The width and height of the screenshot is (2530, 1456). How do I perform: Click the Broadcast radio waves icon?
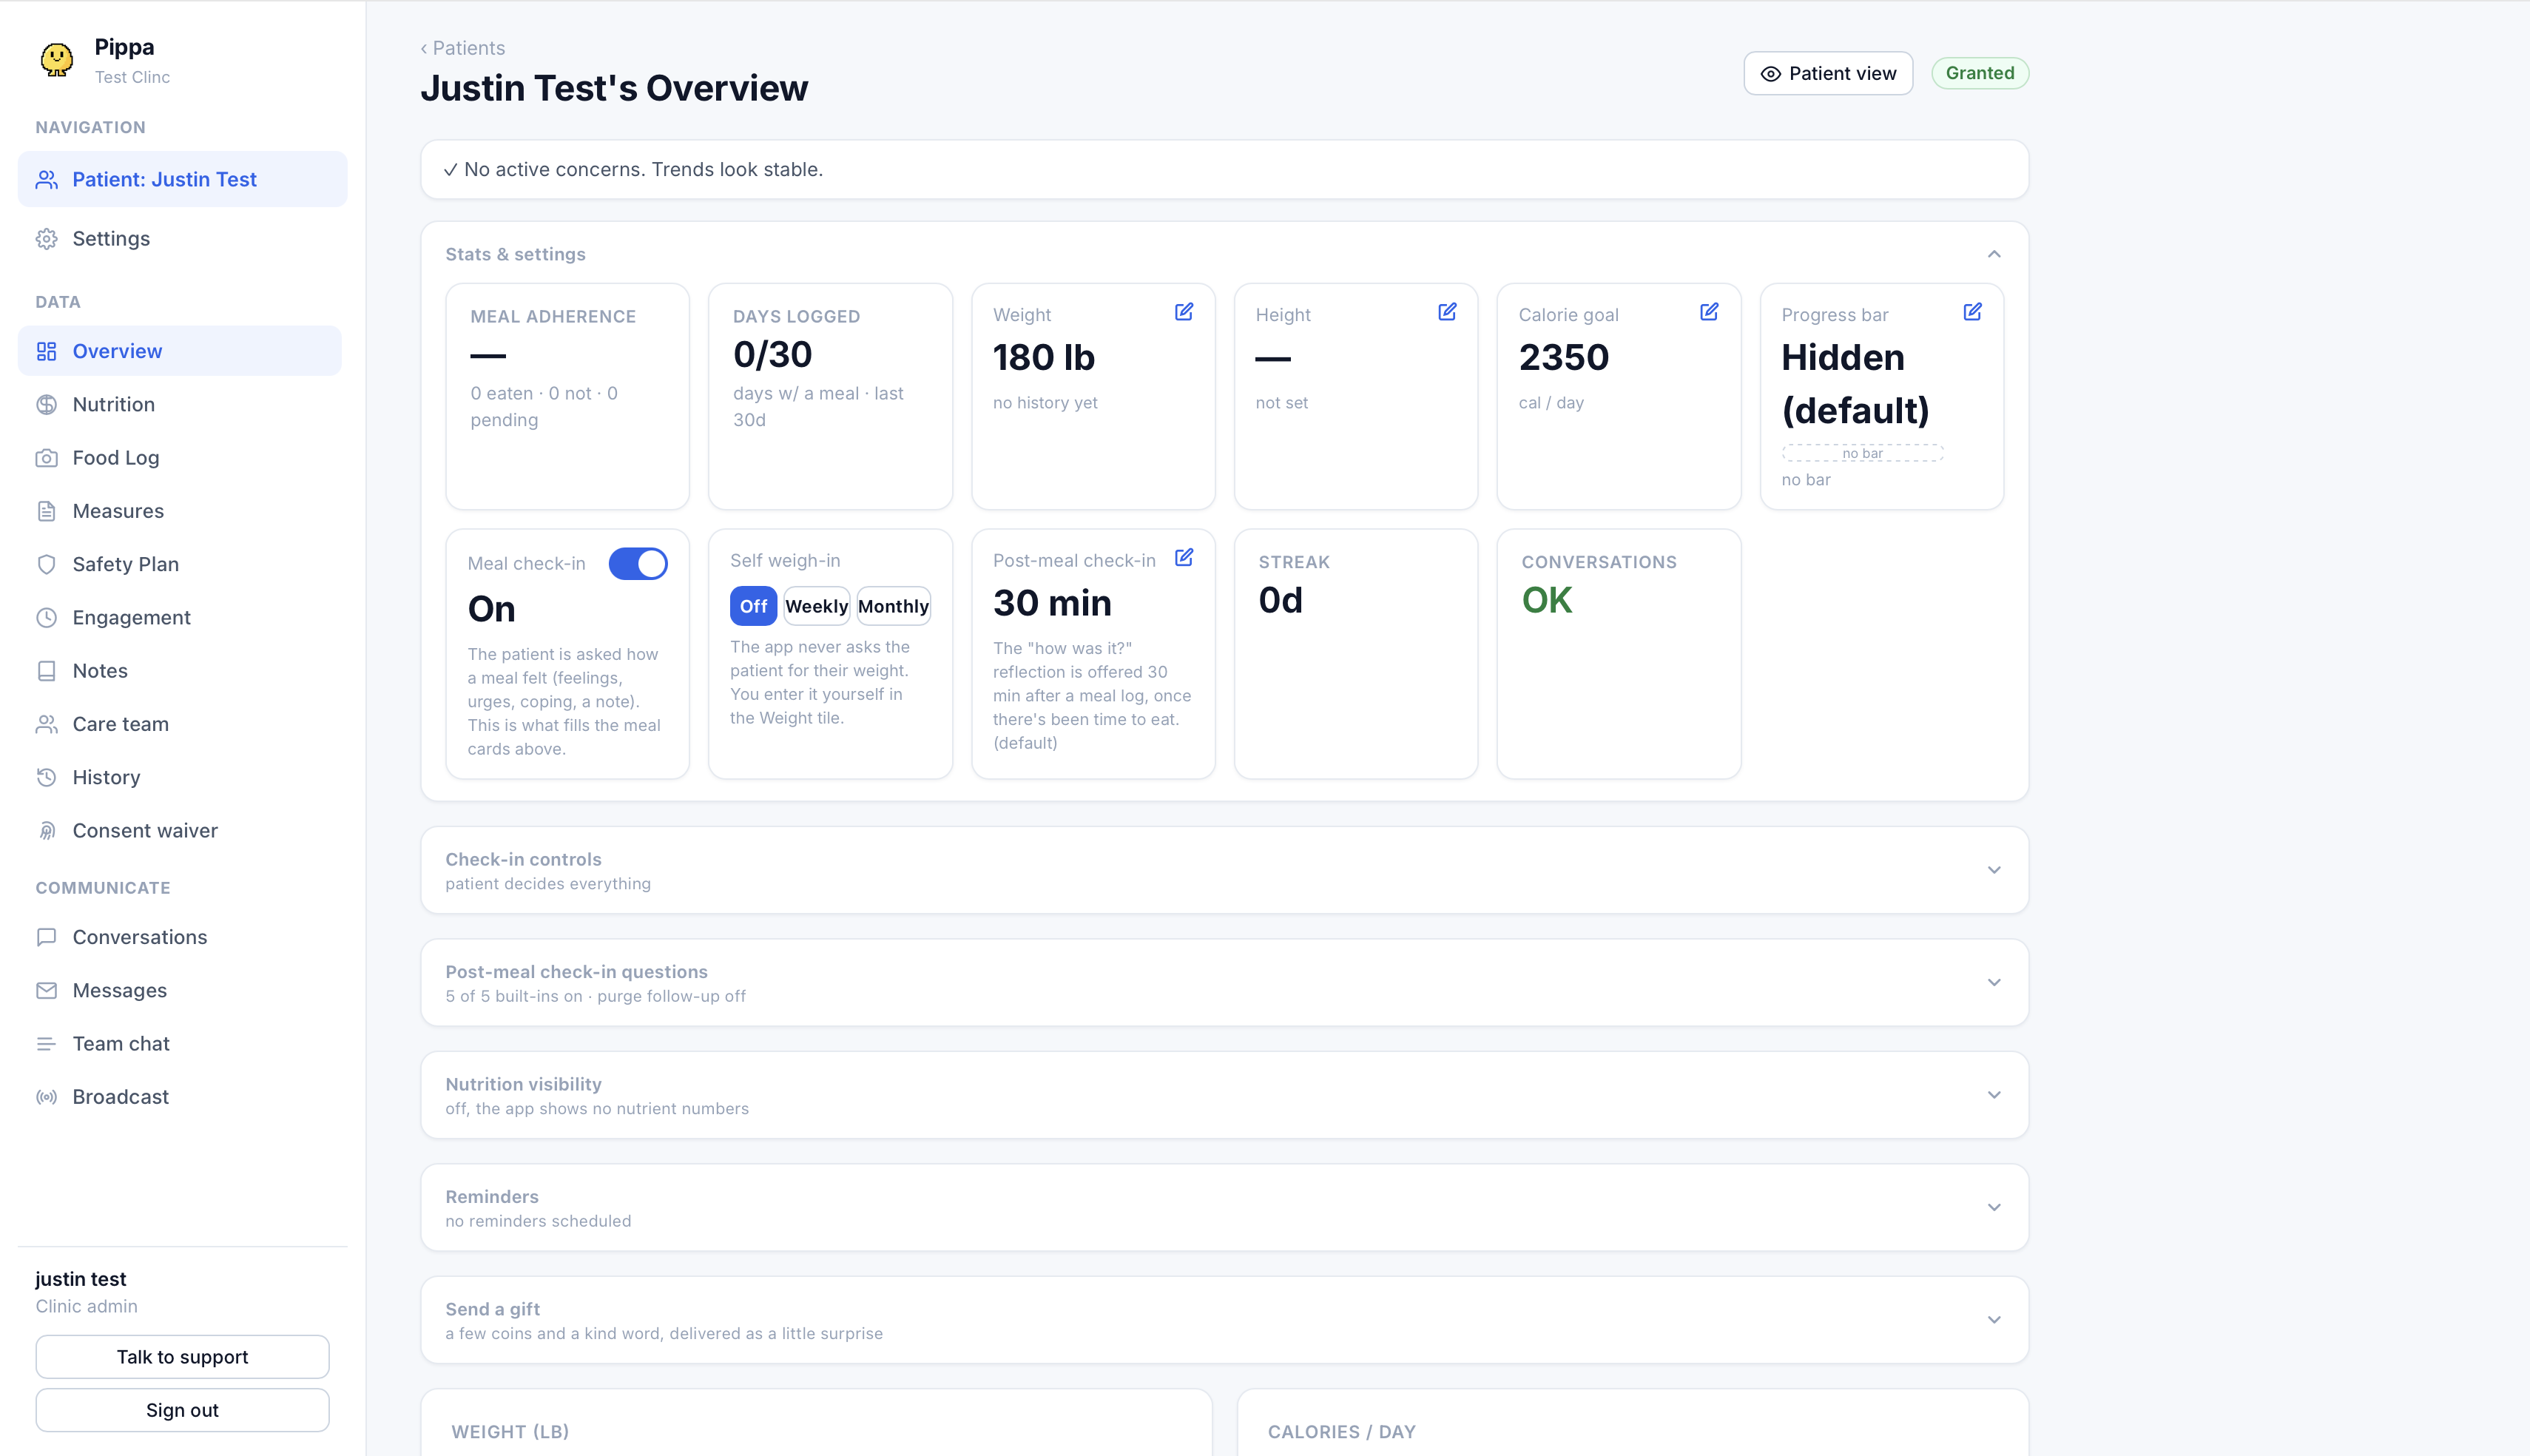coord(47,1097)
